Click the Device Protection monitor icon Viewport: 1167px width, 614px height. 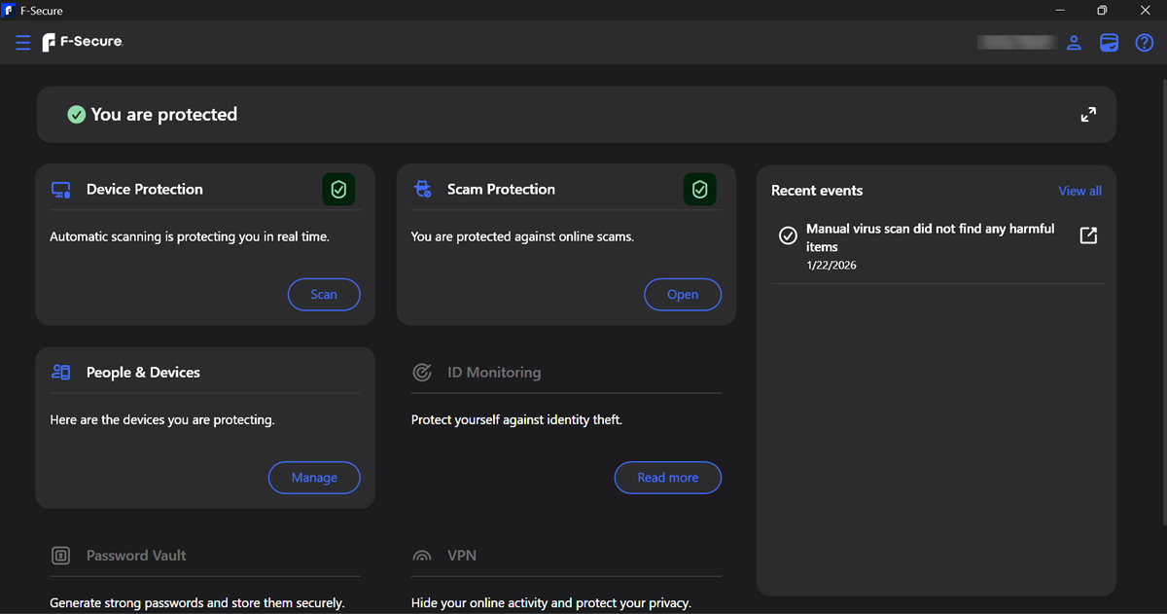click(61, 190)
